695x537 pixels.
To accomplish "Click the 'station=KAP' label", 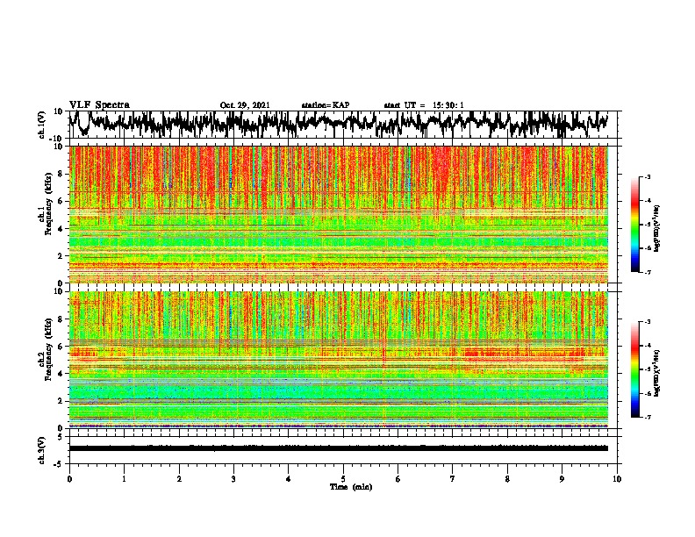I will coord(326,105).
